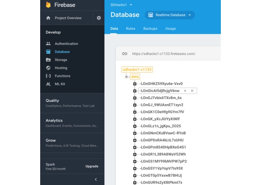This screenshot has height=185, width=261.
Task: Expand node -LOnGPDsRA4kLtL7sUHU
Action: pos(135,140)
